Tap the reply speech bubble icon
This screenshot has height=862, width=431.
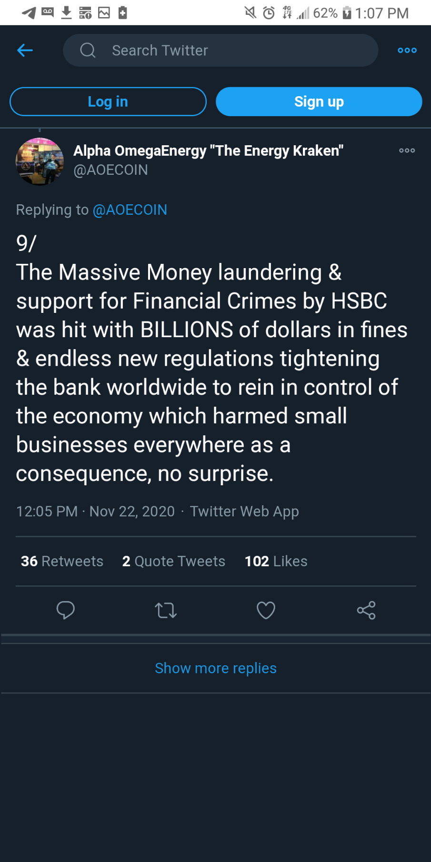click(66, 610)
